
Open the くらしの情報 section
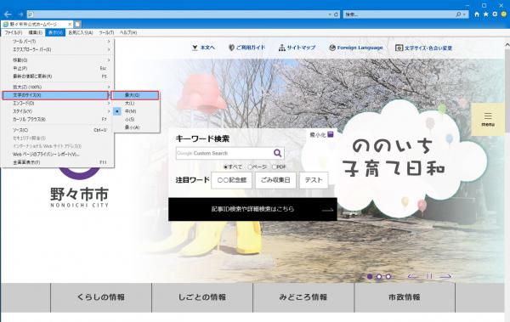tap(101, 297)
